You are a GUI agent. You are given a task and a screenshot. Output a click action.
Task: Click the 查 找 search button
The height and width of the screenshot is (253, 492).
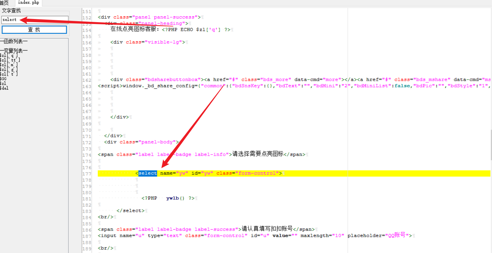pyautogui.click(x=34, y=30)
